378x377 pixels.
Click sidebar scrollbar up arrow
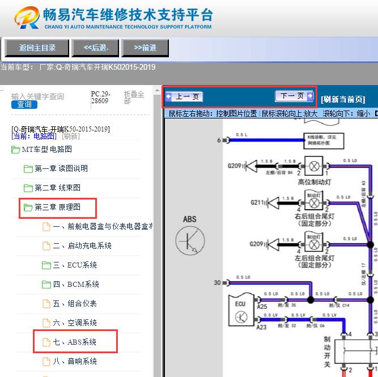157,91
